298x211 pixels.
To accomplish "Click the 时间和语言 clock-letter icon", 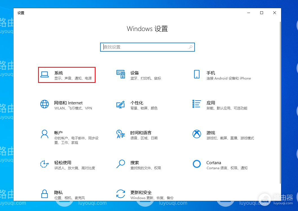I will point(121,134).
